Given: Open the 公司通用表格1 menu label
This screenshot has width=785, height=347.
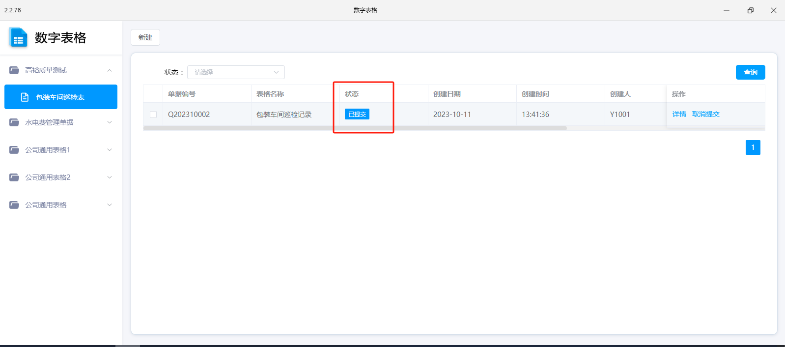Looking at the screenshot, I should point(48,150).
